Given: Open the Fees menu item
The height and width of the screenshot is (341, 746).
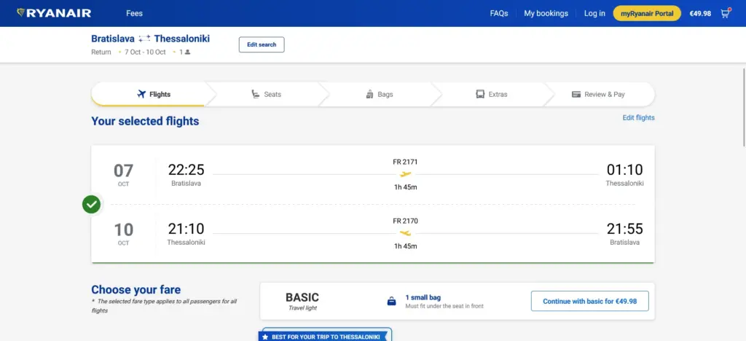Looking at the screenshot, I should click(x=134, y=13).
